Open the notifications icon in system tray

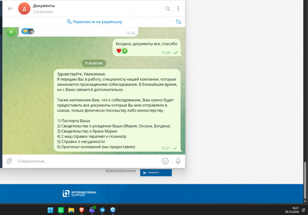(303, 210)
